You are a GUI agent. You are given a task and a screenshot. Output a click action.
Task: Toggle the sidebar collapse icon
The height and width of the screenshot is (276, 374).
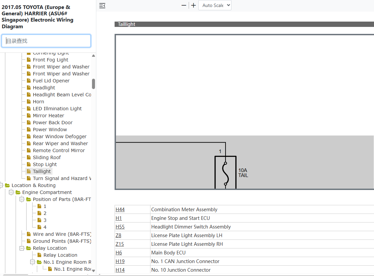102,6
